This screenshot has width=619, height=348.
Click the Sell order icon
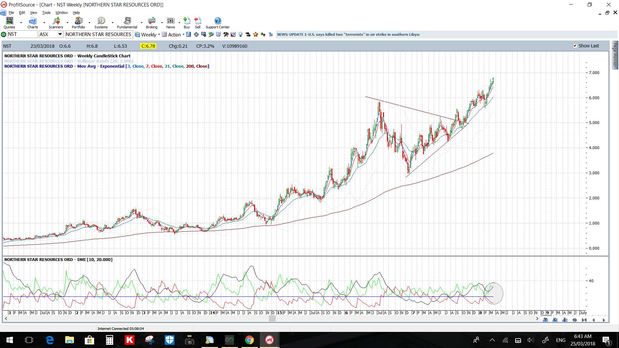pyautogui.click(x=198, y=23)
